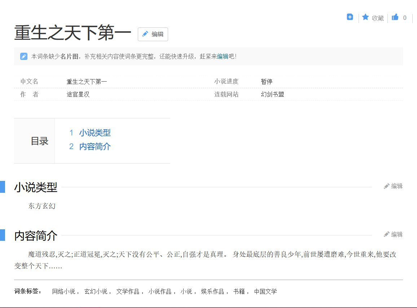Visit the 中国文学 tag
This screenshot has width=417, height=308.
tap(265, 291)
